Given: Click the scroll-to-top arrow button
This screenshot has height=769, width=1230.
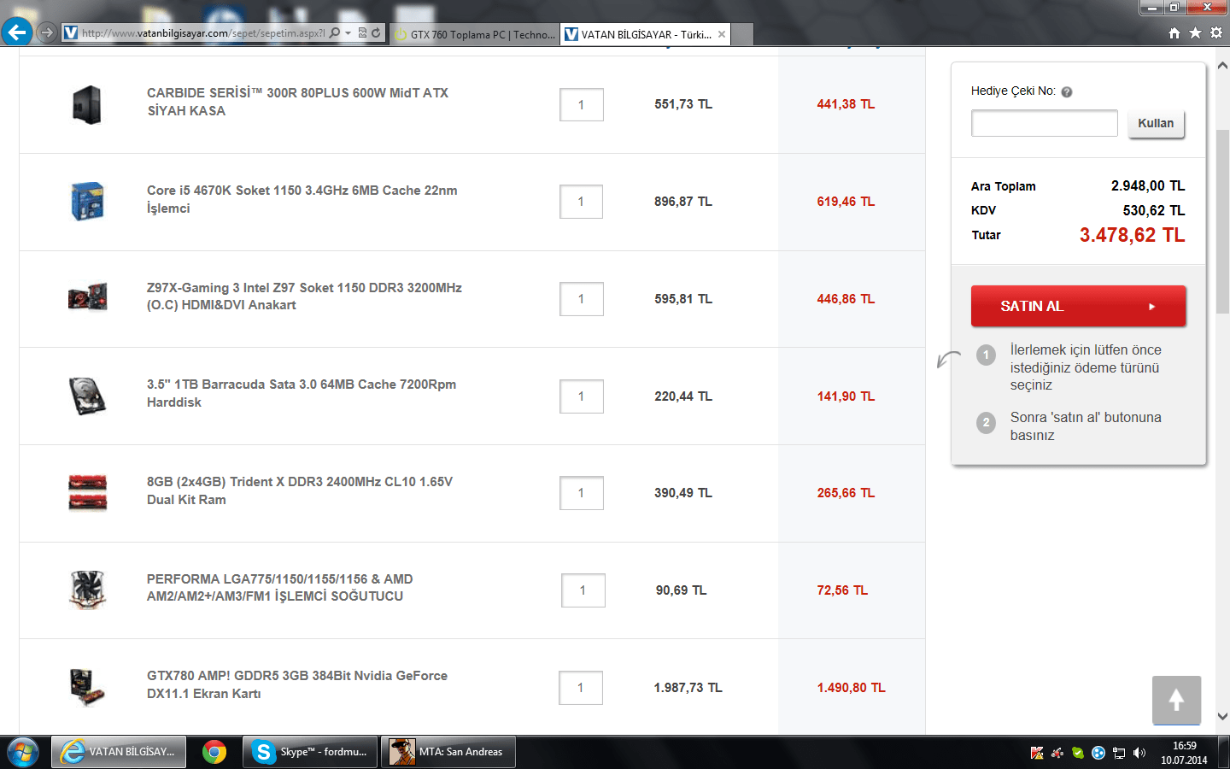Looking at the screenshot, I should pyautogui.click(x=1176, y=701).
